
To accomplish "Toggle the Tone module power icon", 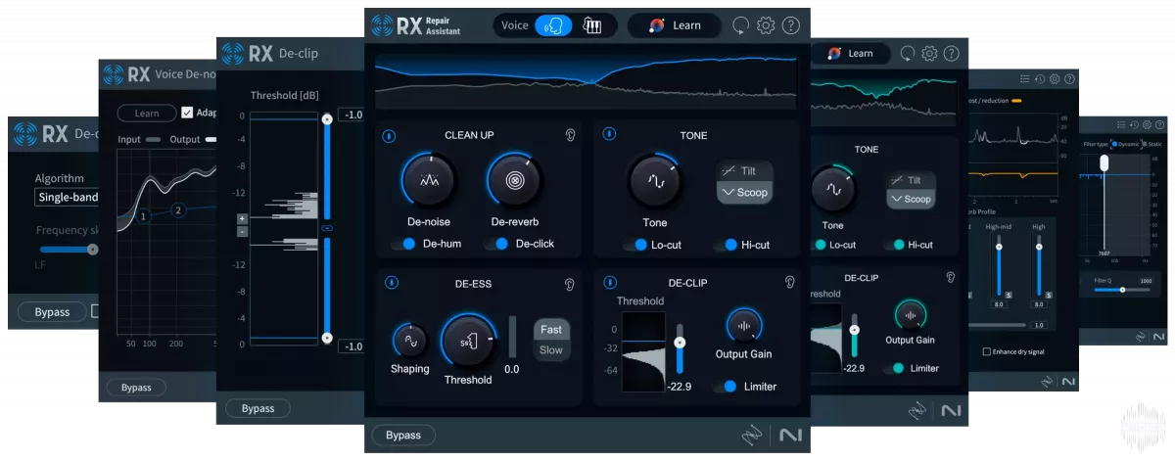I will click(608, 135).
